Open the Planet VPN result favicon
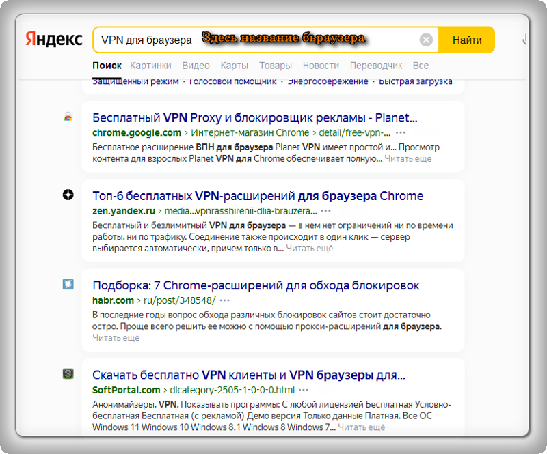This screenshot has width=547, height=454. pos(68,117)
